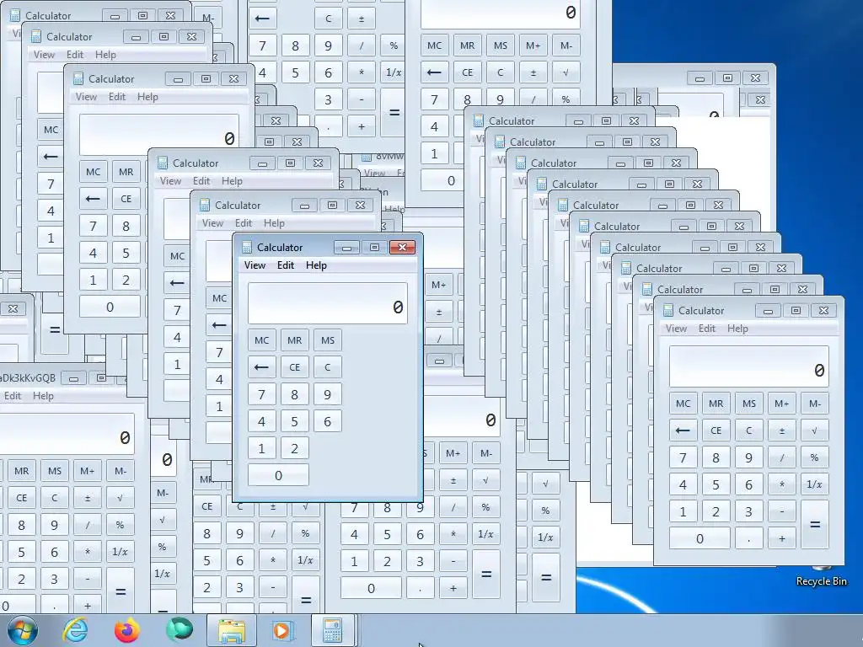Open Edit menu in the active Calculator window
Image resolution: width=863 pixels, height=647 pixels.
pos(285,265)
